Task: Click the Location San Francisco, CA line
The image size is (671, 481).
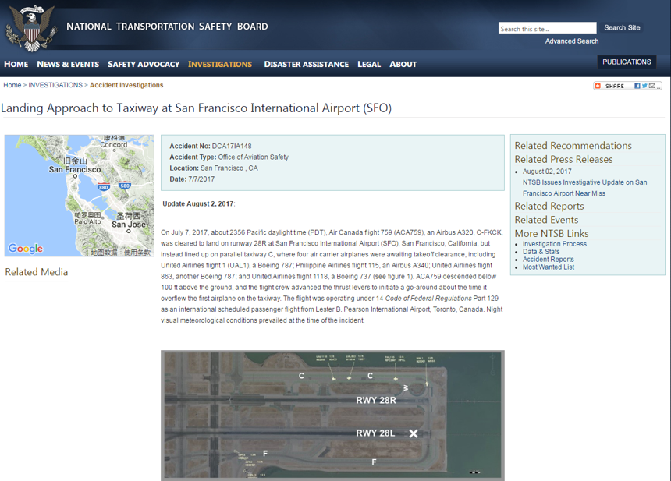Action: coord(214,168)
